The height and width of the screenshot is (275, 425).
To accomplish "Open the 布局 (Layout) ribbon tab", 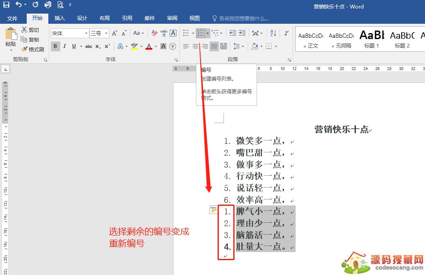I will tap(104, 18).
